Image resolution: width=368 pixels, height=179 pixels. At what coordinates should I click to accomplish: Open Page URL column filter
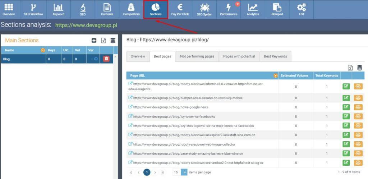(275, 75)
